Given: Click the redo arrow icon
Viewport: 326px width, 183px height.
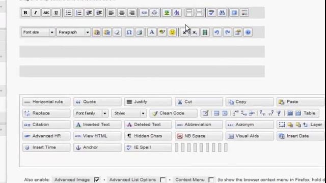Looking at the screenshot, I should tap(228, 32).
